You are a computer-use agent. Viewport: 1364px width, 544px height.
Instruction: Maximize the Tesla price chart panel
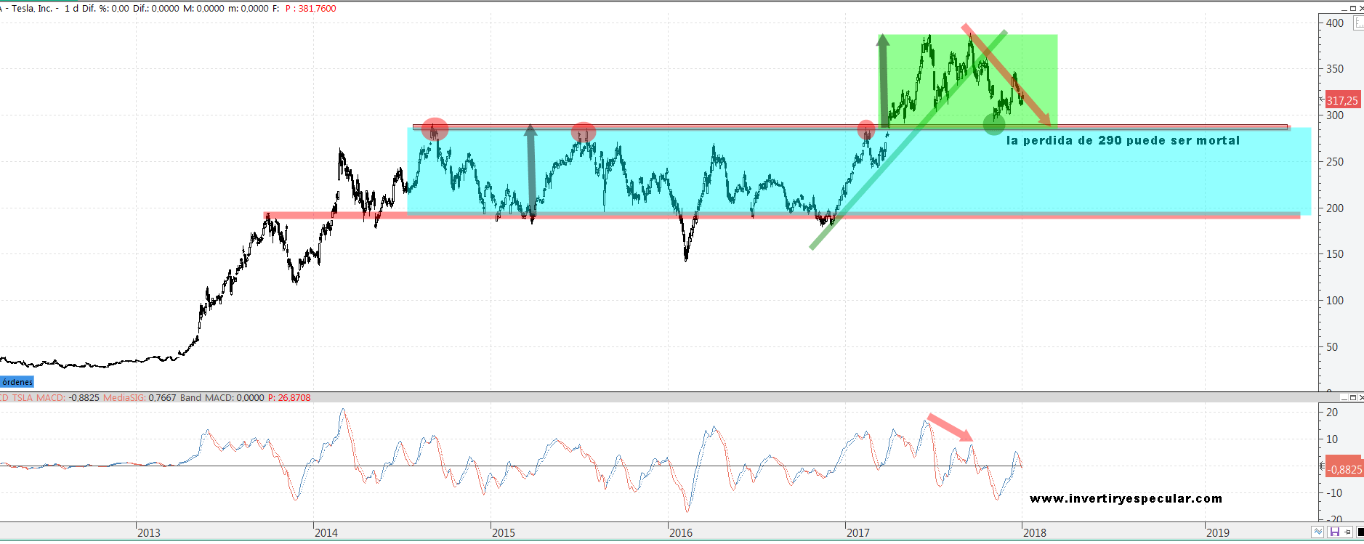1352,8
